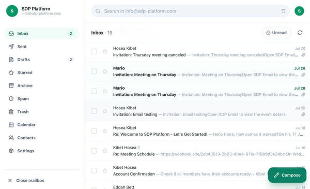
Task: Select the Account Confirmation email checkbox
Action: tap(94, 170)
